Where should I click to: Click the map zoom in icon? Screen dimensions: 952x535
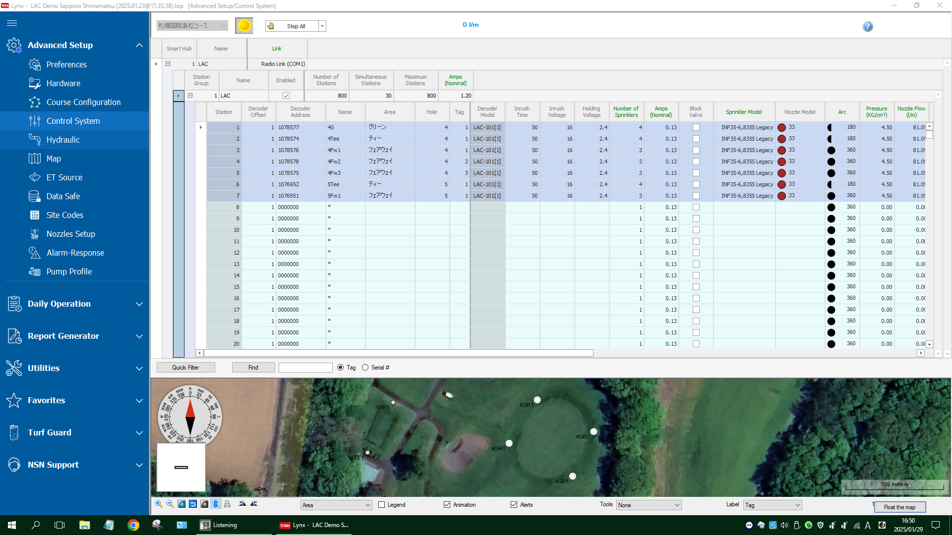pyautogui.click(x=159, y=504)
